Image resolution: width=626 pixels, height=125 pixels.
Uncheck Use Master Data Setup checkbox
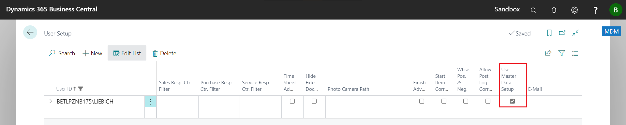pos(512,101)
